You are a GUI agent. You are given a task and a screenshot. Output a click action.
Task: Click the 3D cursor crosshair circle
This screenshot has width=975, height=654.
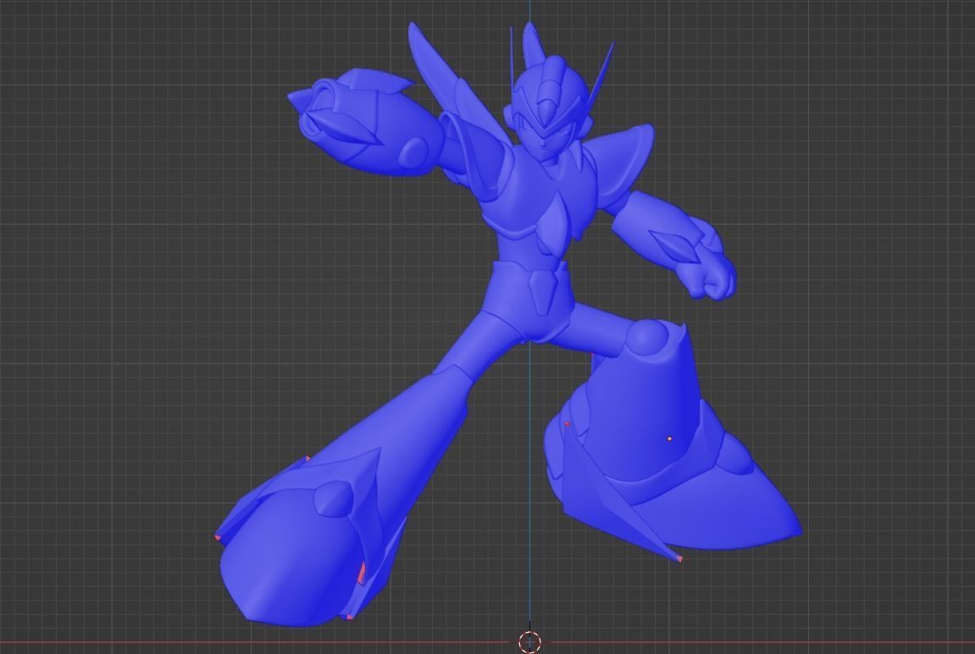(x=529, y=641)
